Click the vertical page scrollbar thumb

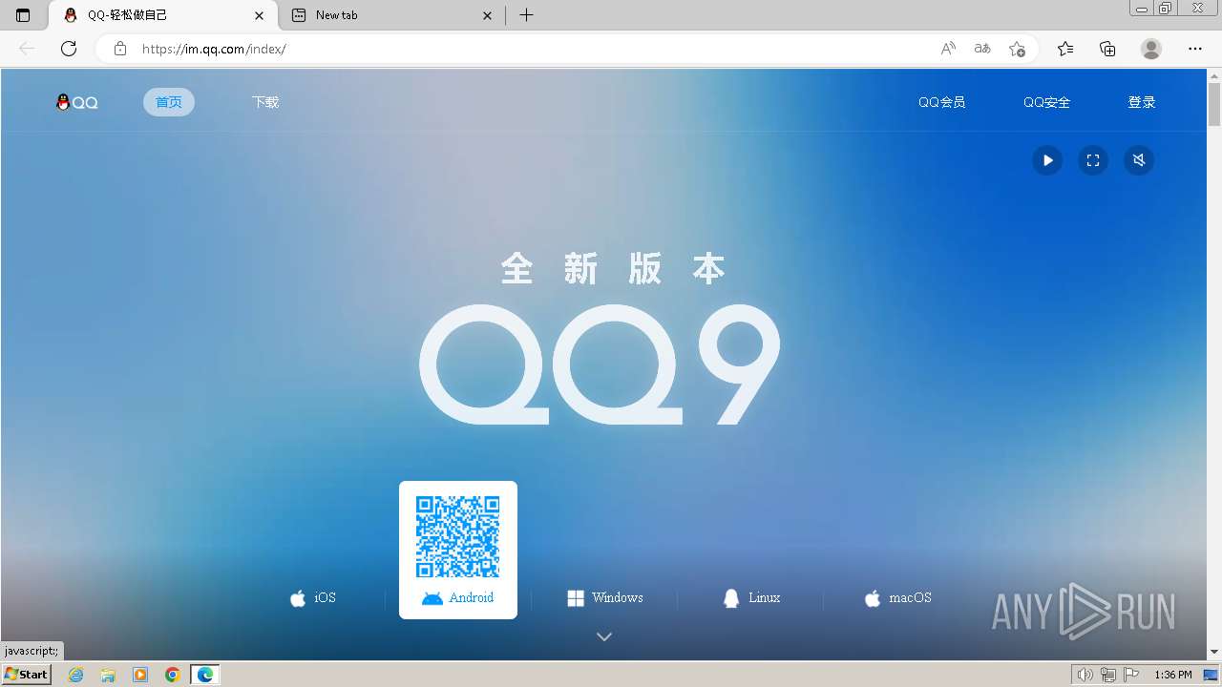point(1214,105)
